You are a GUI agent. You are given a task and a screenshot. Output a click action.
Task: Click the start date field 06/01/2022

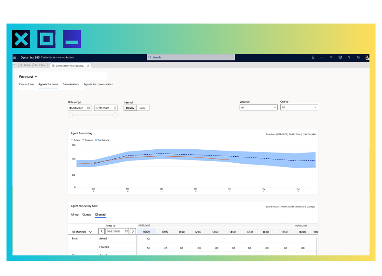79,108
